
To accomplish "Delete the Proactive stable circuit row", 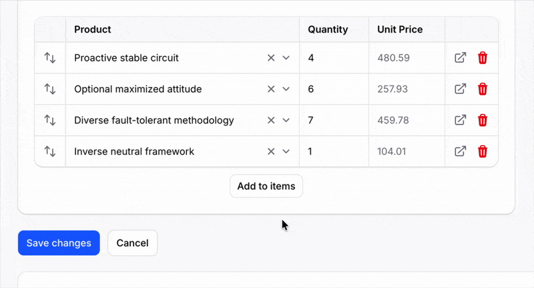I will (x=483, y=58).
